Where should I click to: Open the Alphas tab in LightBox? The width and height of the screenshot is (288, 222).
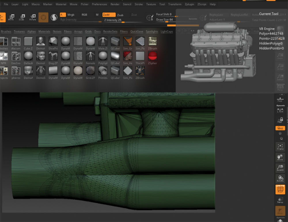[x=31, y=31]
